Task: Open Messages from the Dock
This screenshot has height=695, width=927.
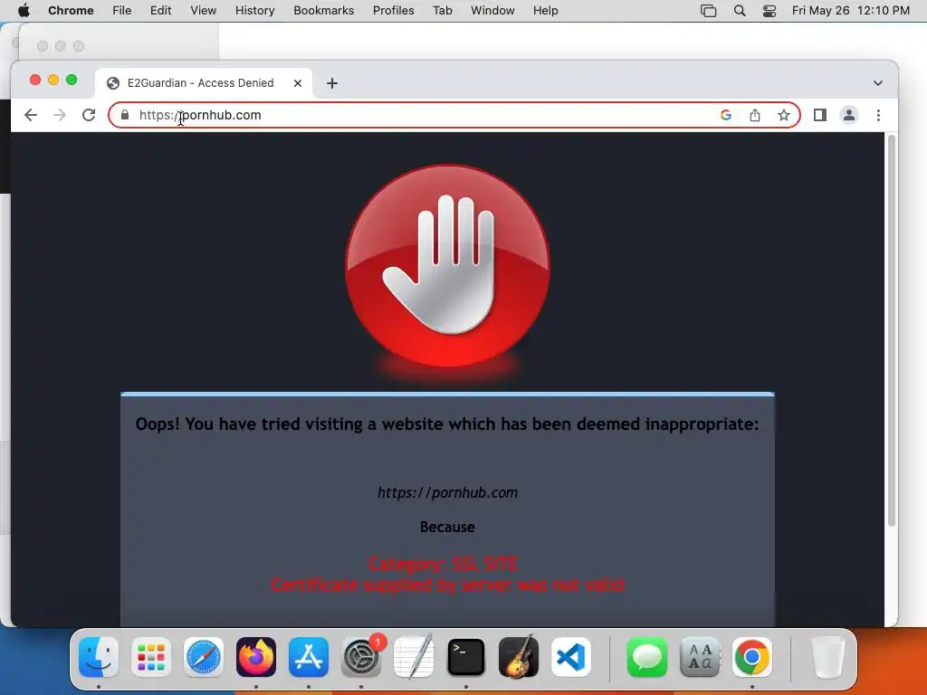Action: coord(646,657)
